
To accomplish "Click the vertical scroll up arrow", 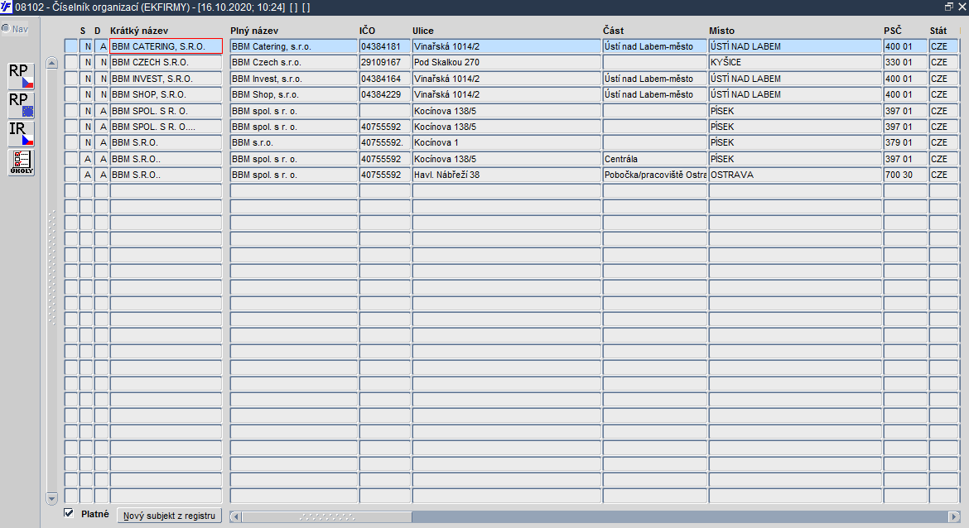I will coord(52,62).
